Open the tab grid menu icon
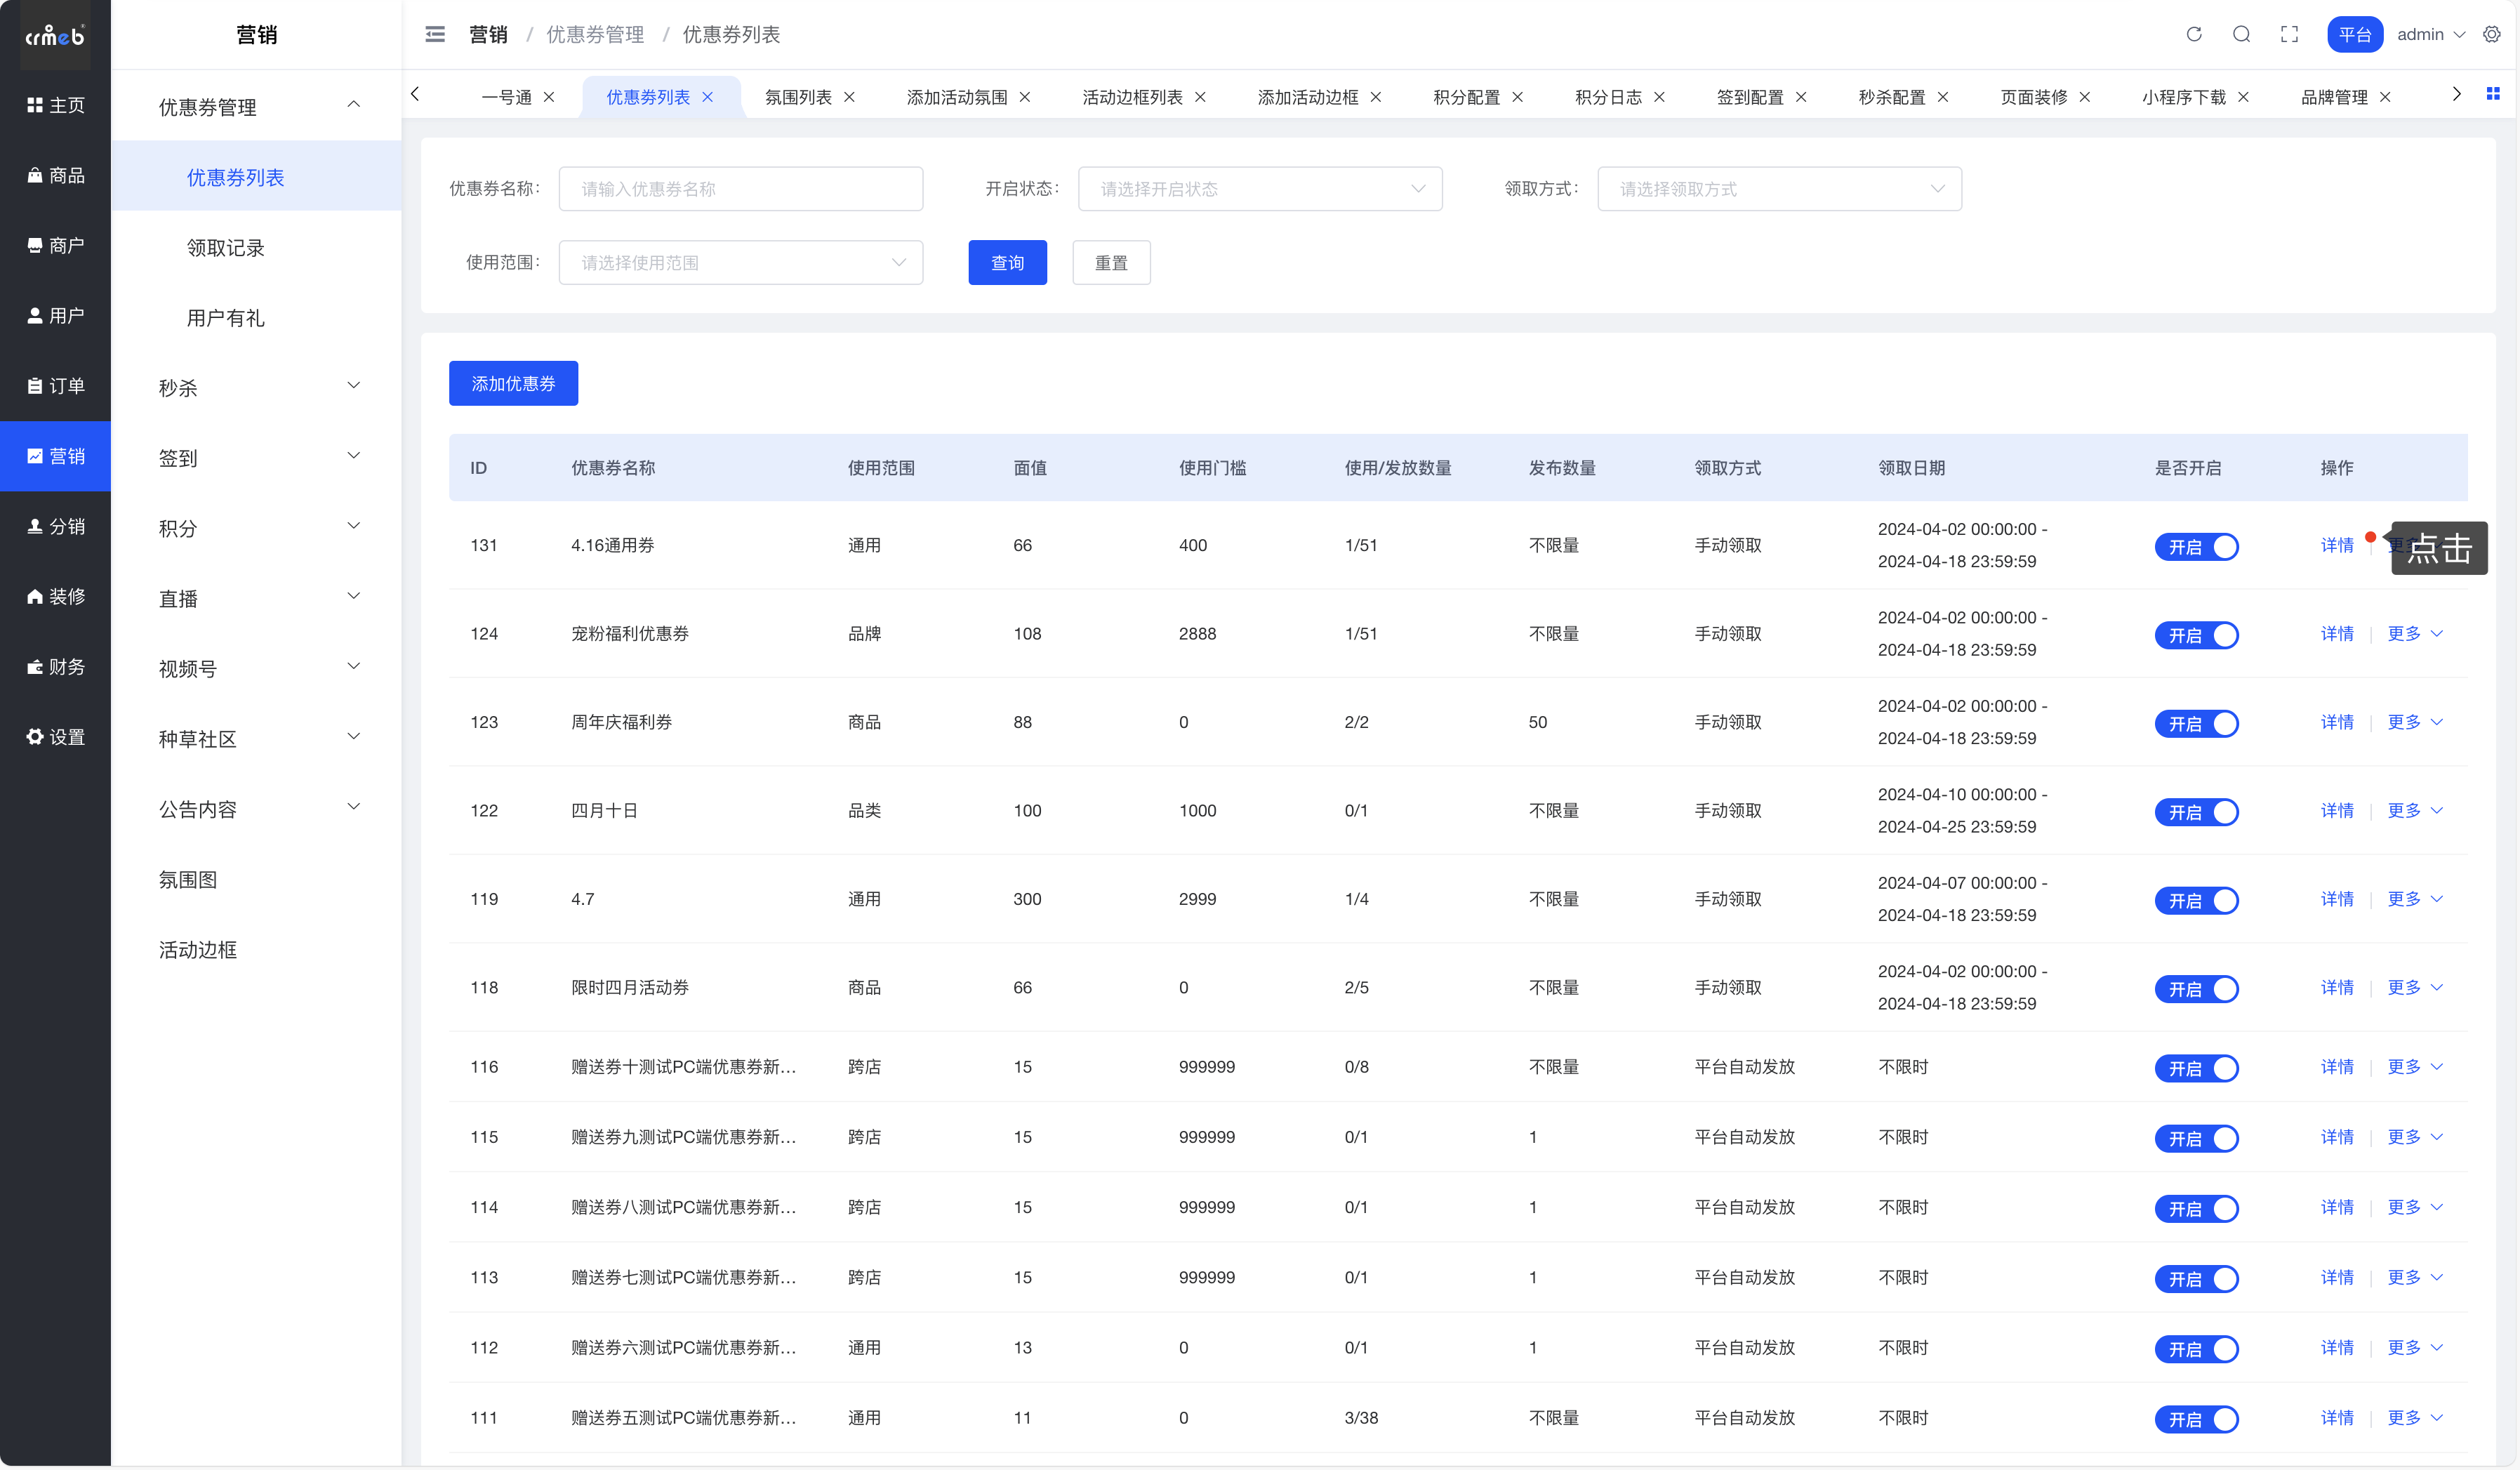This screenshot has width=2520, height=1470. pos(2493,94)
